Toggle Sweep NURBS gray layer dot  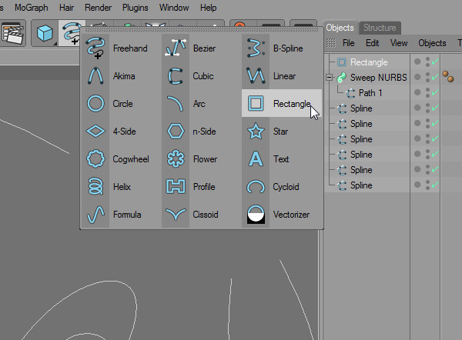tap(417, 77)
